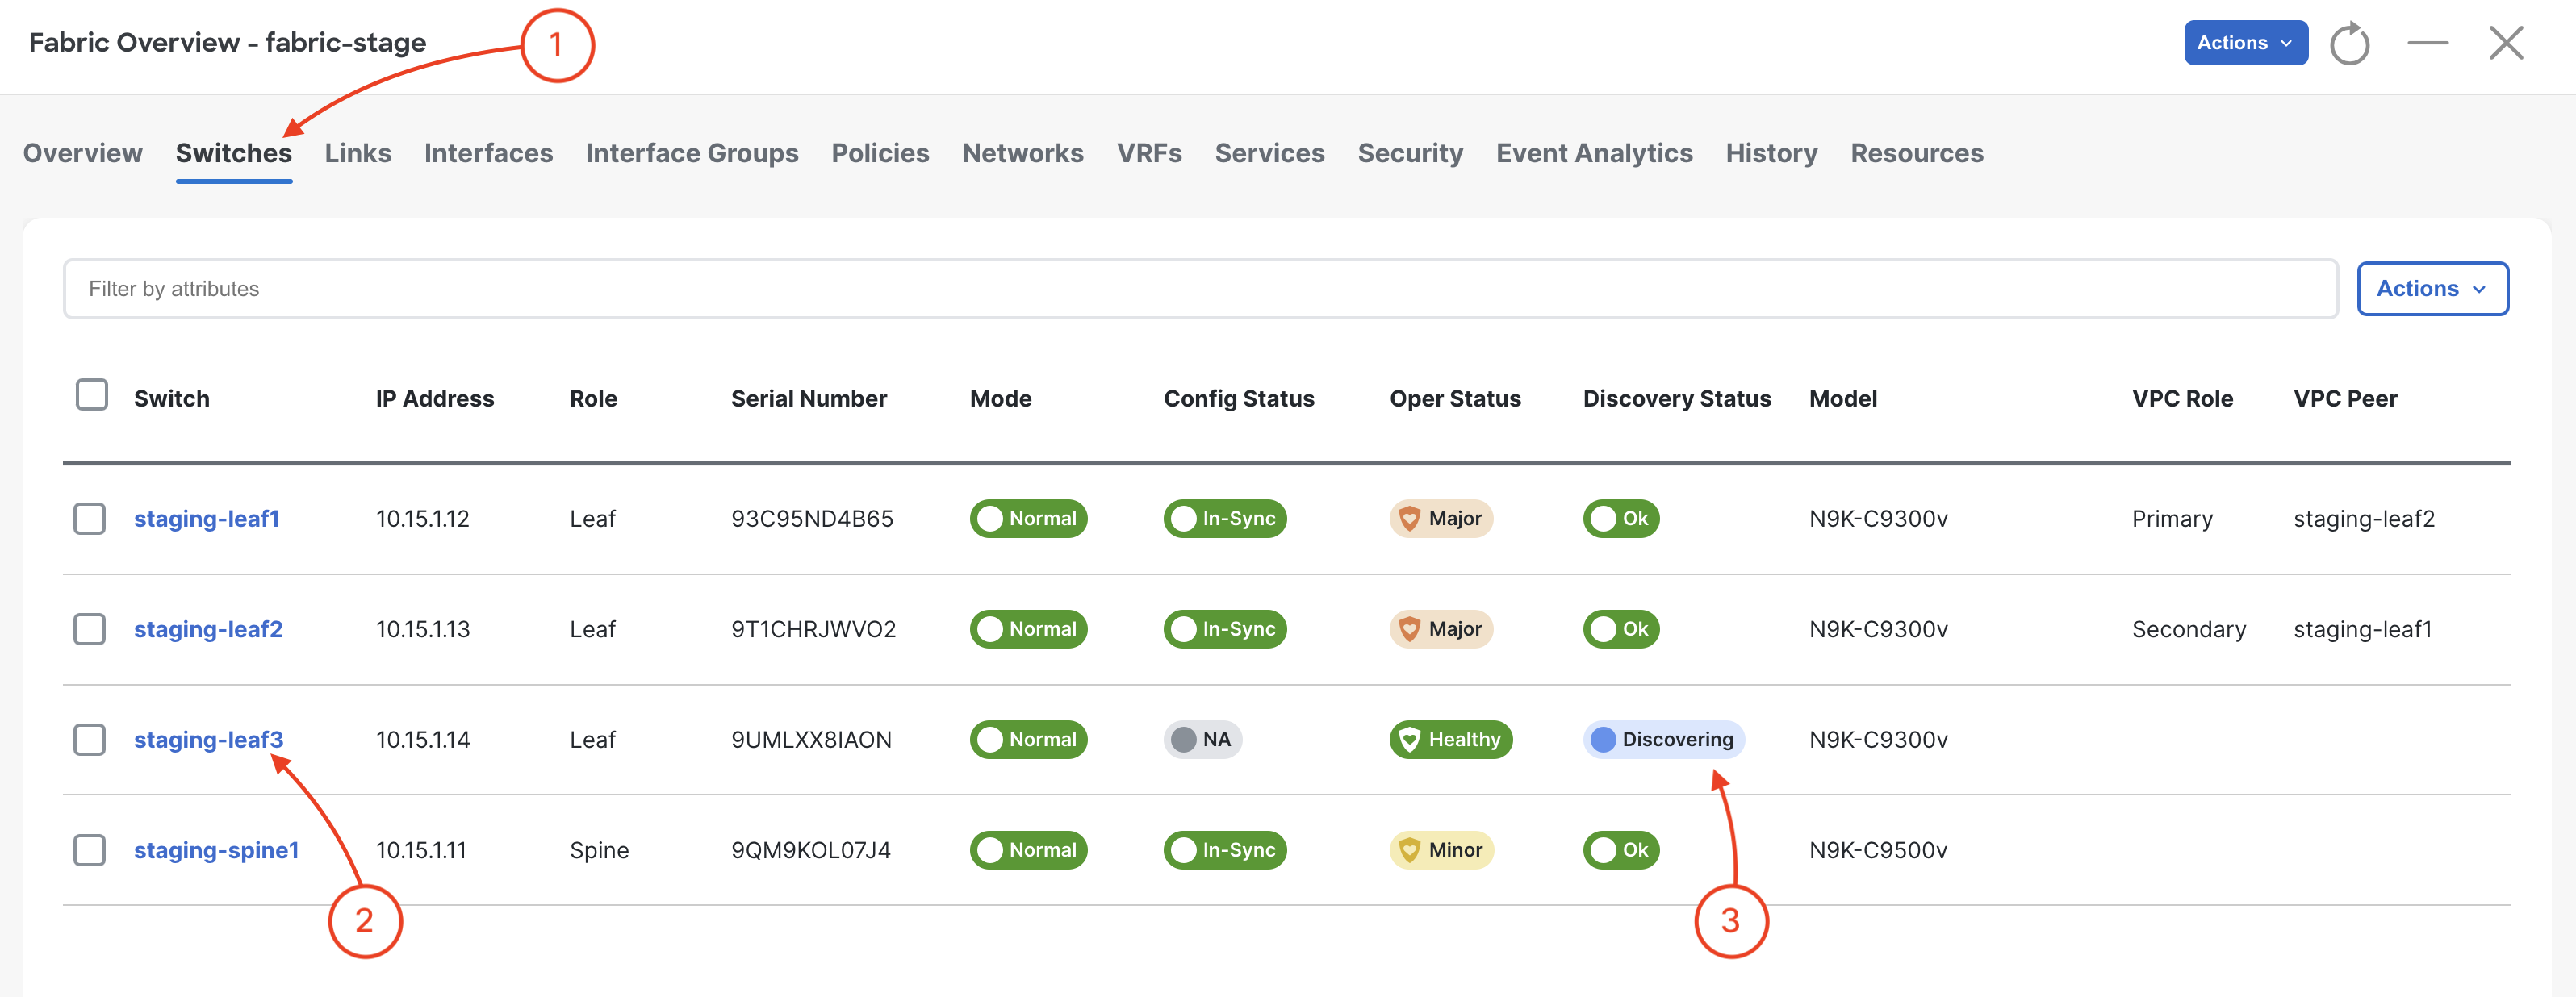This screenshot has width=2576, height=997.
Task: Click Ok discovery status for staging-leaf2
Action: [1621, 629]
